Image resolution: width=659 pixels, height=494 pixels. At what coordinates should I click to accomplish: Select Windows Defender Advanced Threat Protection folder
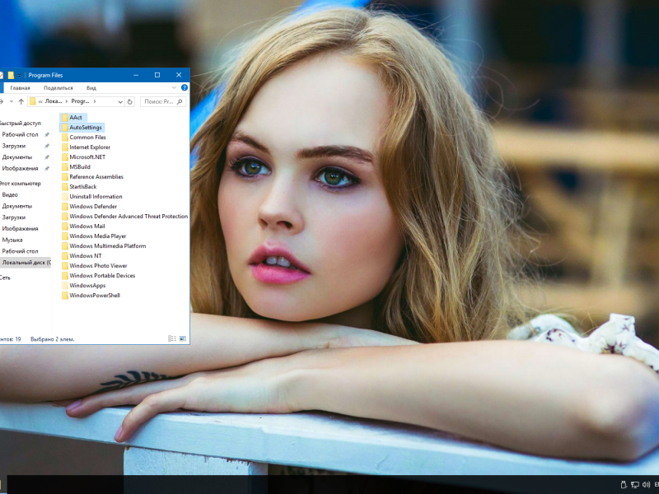[x=129, y=217]
